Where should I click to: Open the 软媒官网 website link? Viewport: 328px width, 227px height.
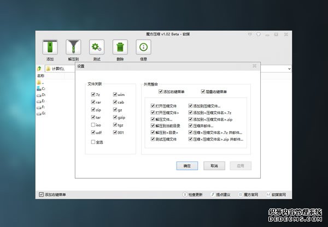[x=276, y=195]
